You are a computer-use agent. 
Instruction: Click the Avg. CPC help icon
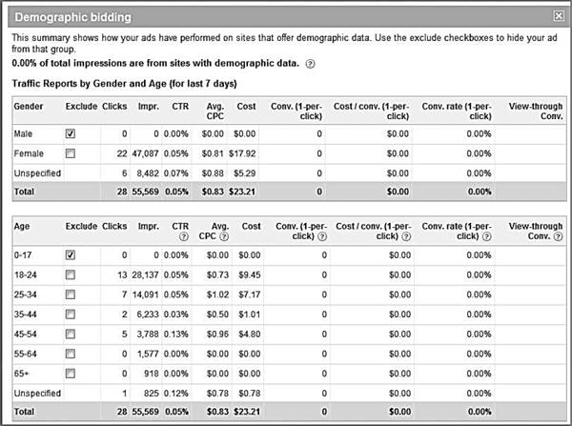pyautogui.click(x=224, y=236)
